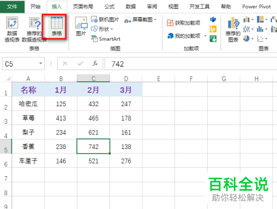Select the cell with value 138
This screenshot has height=209, width=277.
point(126,147)
